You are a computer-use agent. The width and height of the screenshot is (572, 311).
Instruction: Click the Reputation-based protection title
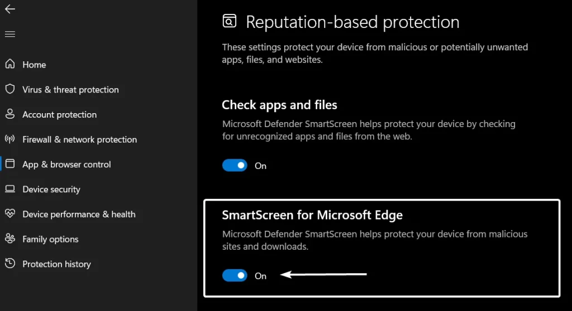(x=352, y=22)
